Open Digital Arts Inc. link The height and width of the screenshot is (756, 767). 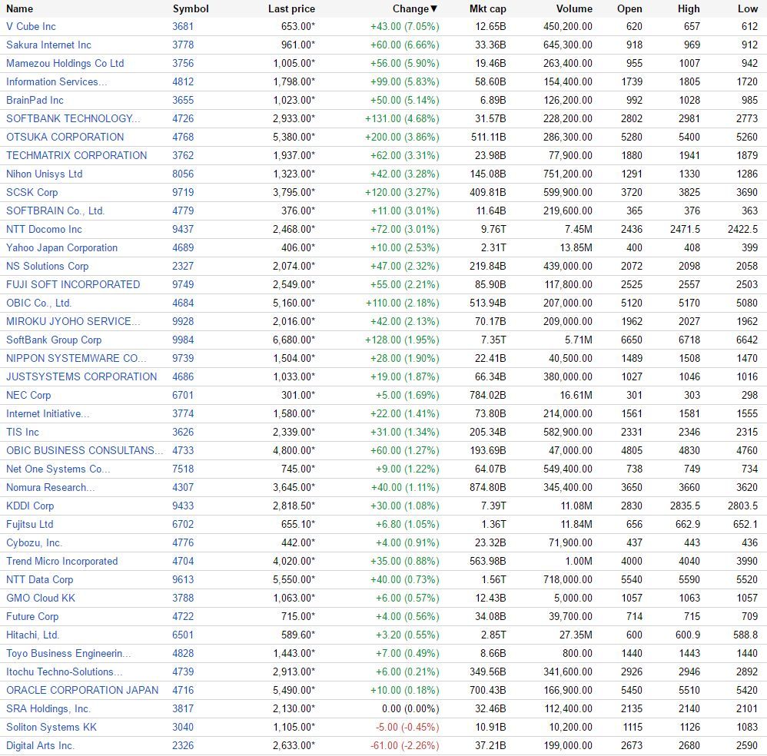click(40, 746)
